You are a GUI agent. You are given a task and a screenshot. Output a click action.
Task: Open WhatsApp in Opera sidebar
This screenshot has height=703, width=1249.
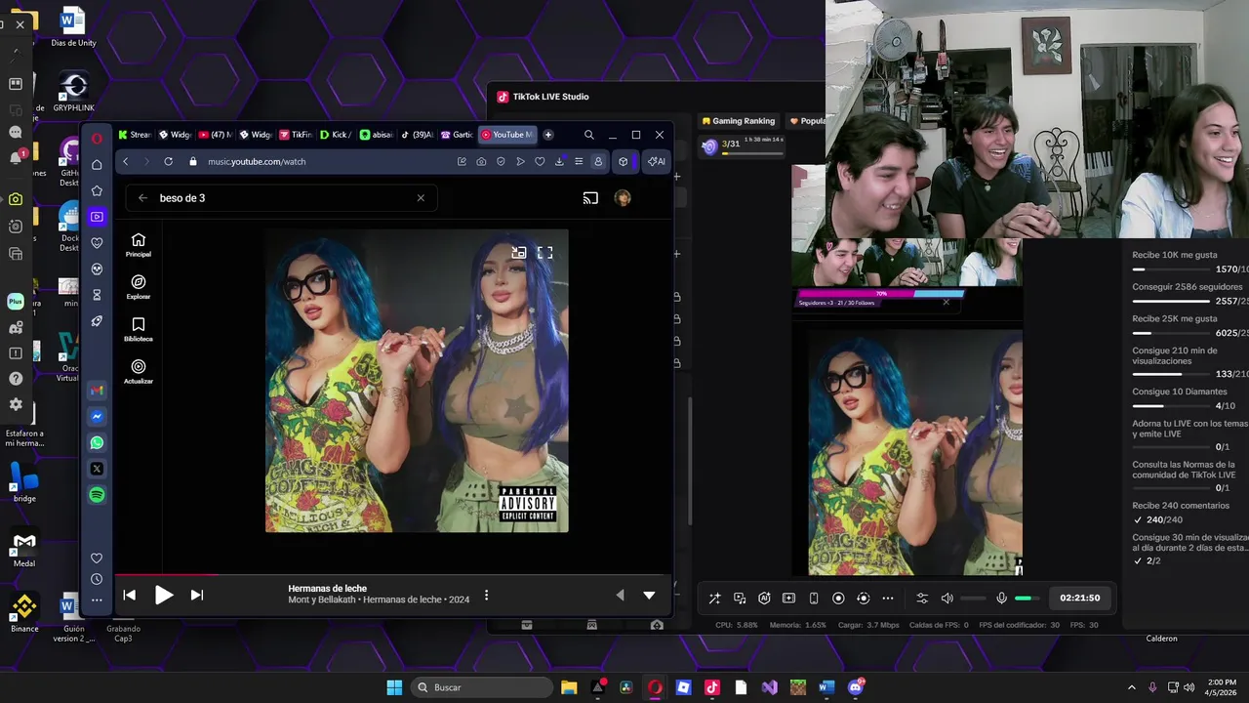(97, 442)
